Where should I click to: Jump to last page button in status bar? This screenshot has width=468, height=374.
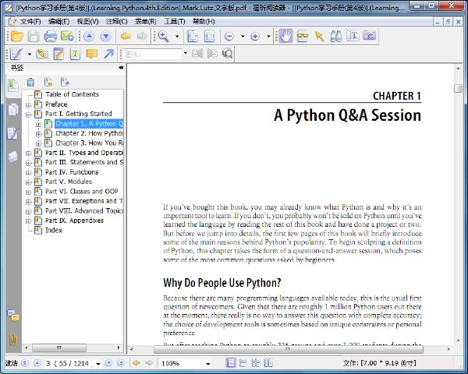click(x=121, y=363)
